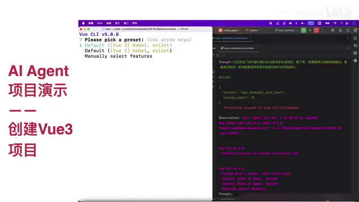Screen dimensions: 359x202
Task: Open the 窗口 Window menu
Action: [x=126, y=23]
